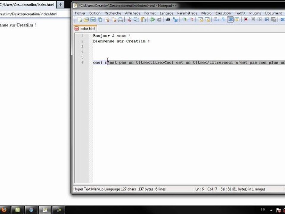Click Firefox icon in taskbar
Screen dimensions: 285x214
4,210
